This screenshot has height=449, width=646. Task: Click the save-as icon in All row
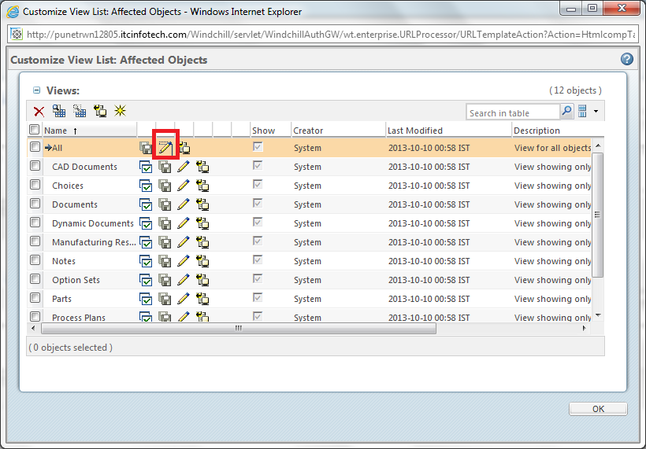(x=146, y=148)
